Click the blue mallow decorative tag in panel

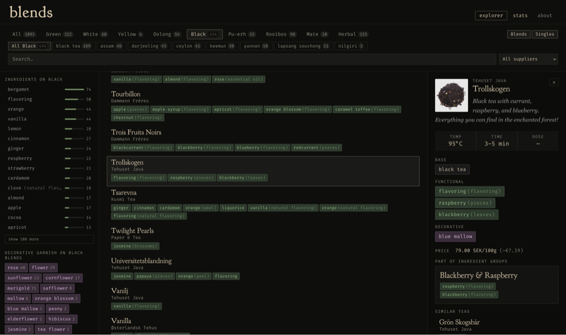click(455, 237)
